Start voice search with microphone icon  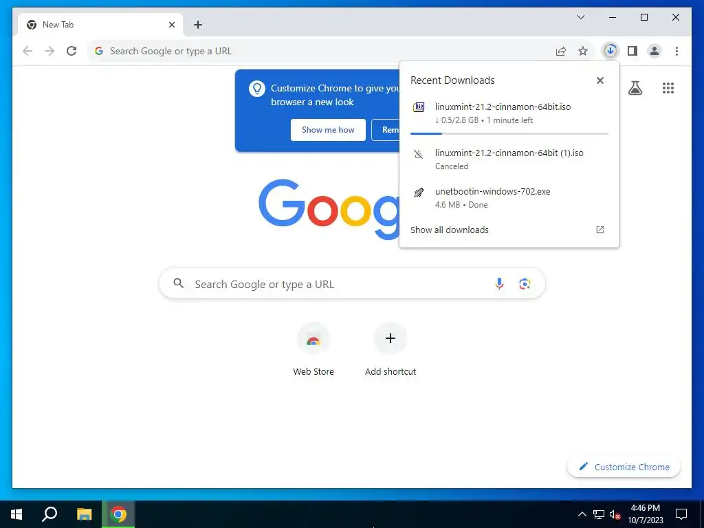click(x=499, y=284)
